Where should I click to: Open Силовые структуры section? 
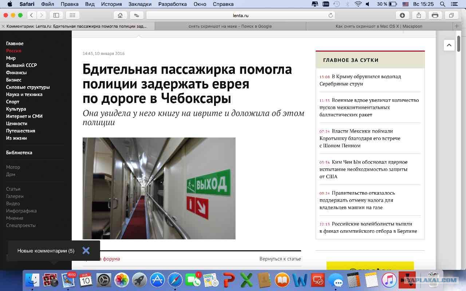click(28, 87)
